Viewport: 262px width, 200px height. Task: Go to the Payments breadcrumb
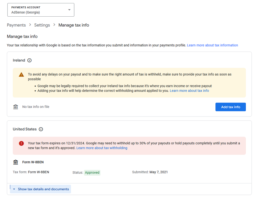(16, 25)
